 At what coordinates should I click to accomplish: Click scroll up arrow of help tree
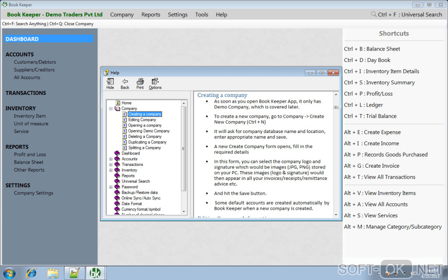184,103
